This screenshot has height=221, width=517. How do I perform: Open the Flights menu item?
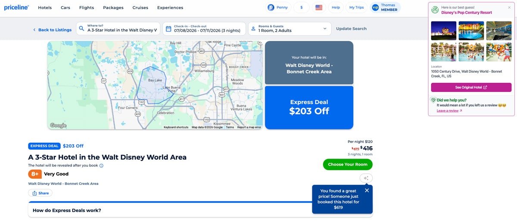pyautogui.click(x=87, y=7)
